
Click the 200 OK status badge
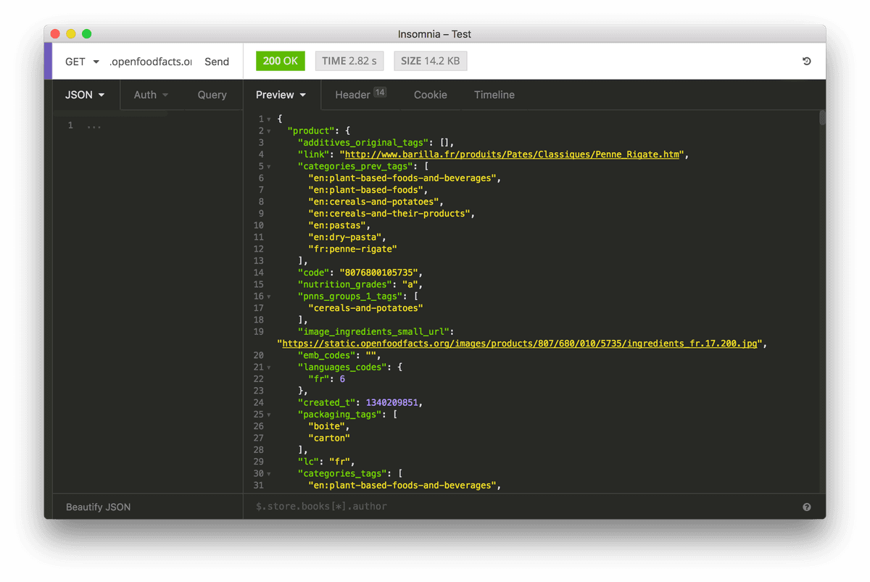(x=281, y=61)
